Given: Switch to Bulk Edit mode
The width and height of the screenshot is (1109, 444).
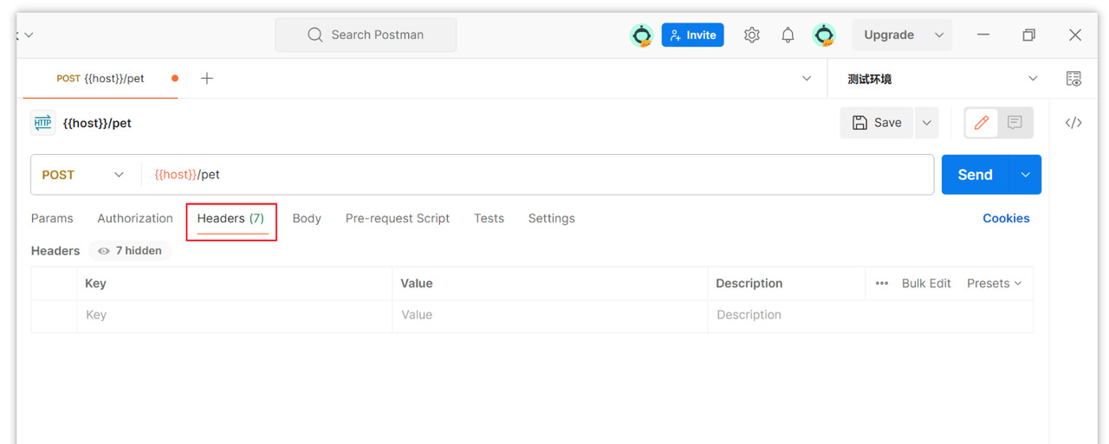Looking at the screenshot, I should 926,283.
